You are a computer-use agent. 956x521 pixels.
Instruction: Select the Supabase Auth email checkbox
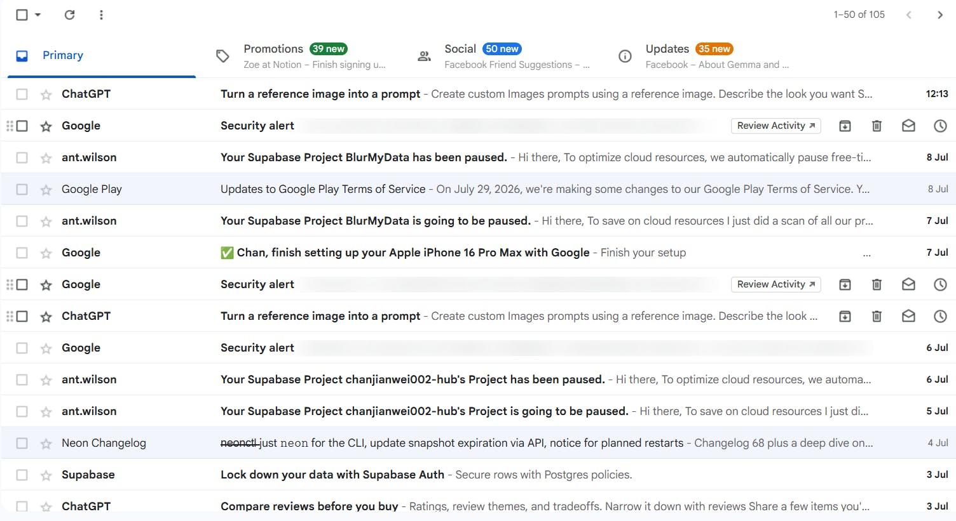click(x=22, y=475)
